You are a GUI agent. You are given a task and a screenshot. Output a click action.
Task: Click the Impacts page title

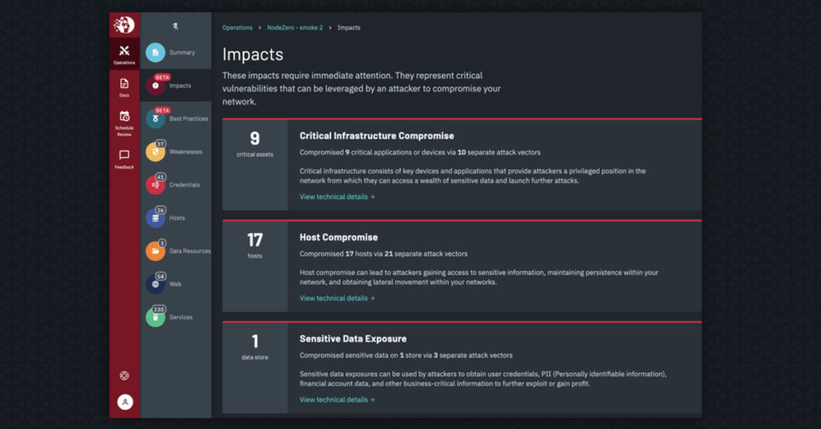253,55
